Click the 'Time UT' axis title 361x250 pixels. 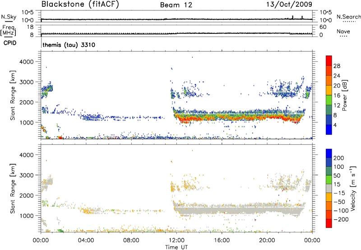click(x=176, y=247)
